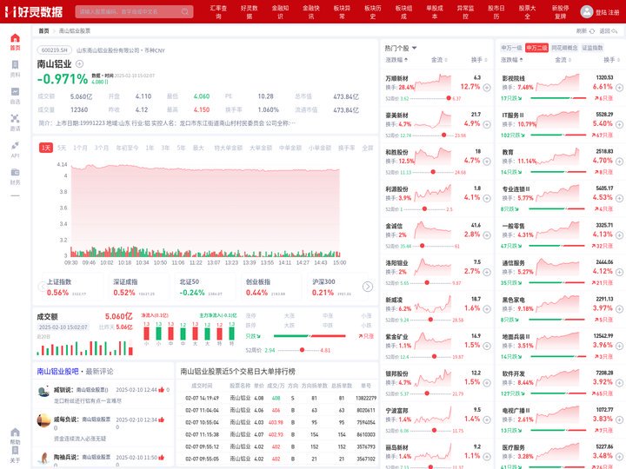Open 股市日历 in top navigation
626x469 pixels.
pyautogui.click(x=496, y=12)
